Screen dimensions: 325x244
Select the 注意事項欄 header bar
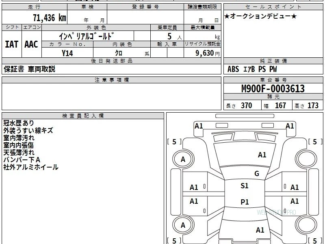[111, 80]
